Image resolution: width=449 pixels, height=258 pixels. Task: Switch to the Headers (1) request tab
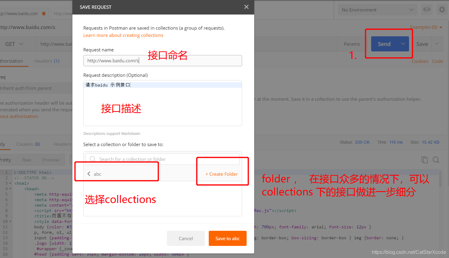click(x=47, y=61)
